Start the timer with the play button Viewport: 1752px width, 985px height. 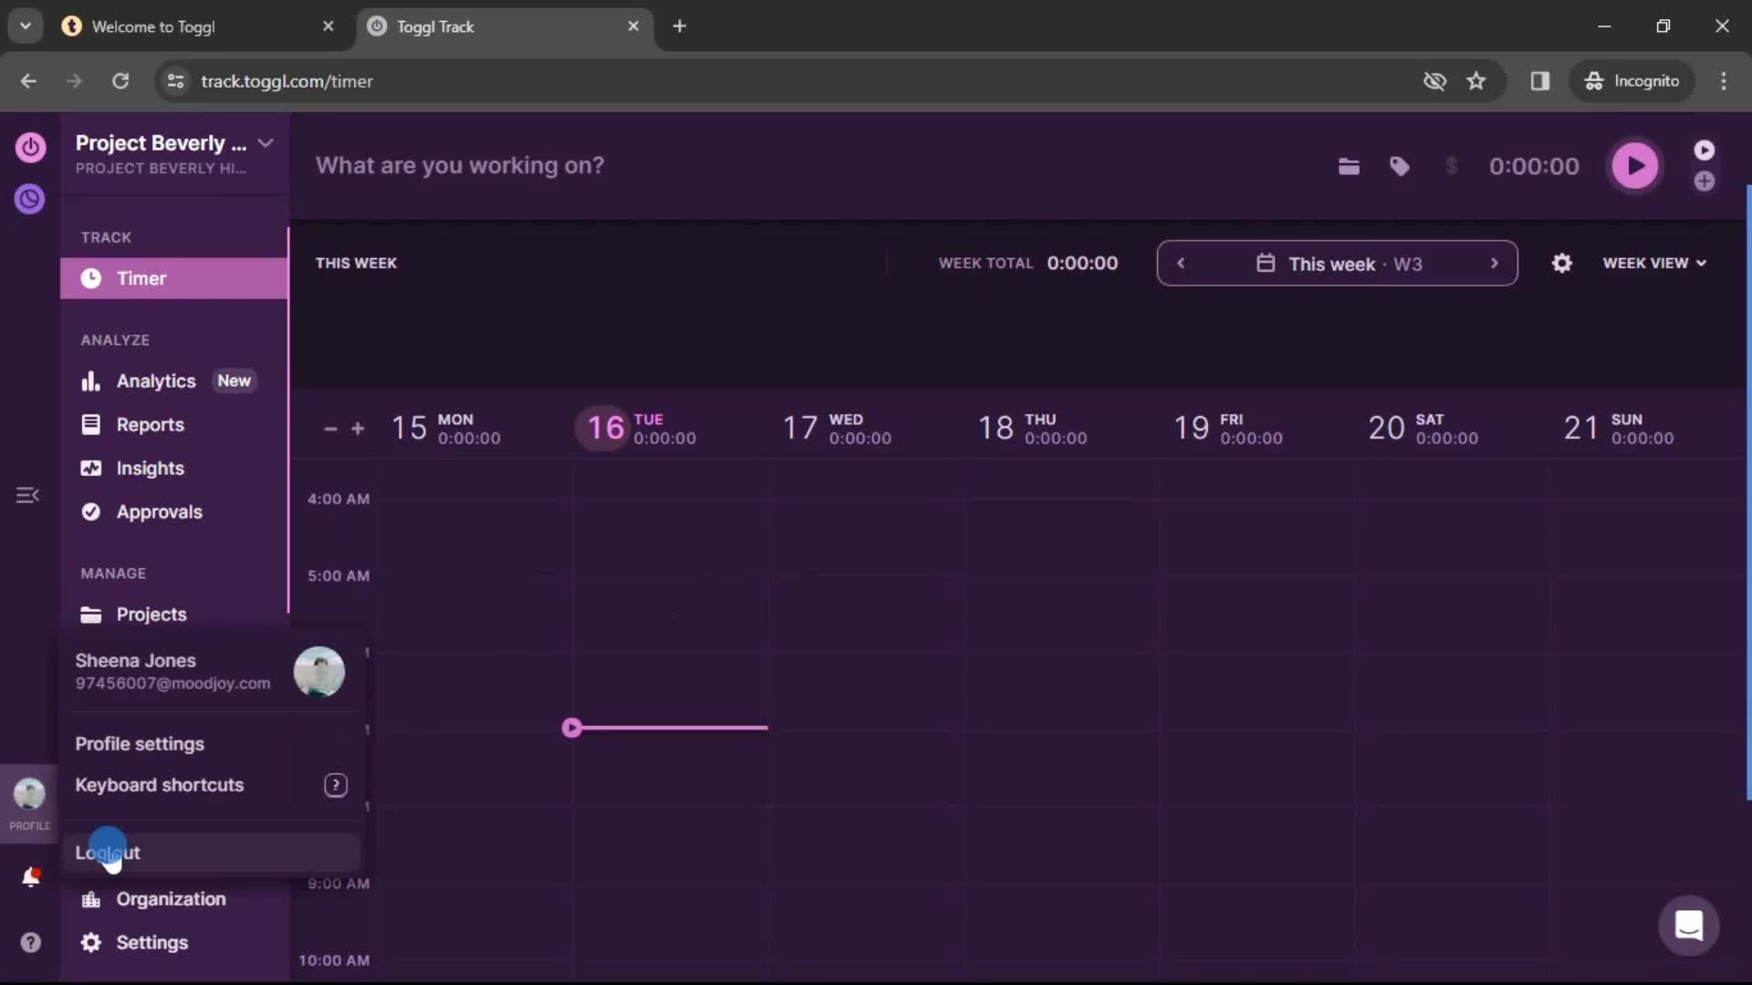pos(1635,166)
